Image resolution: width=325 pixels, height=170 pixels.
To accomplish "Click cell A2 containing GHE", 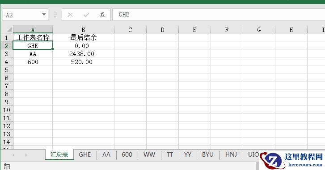I will [33, 45].
